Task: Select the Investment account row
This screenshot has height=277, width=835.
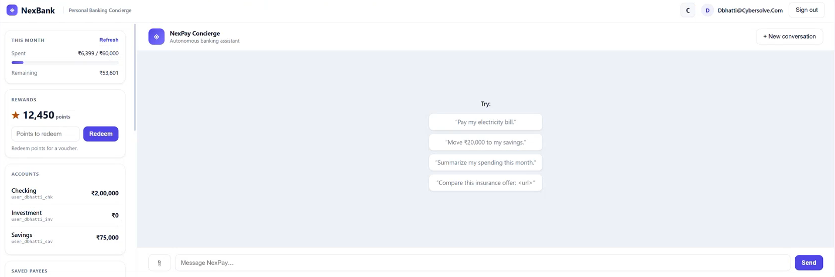Action: (x=65, y=215)
